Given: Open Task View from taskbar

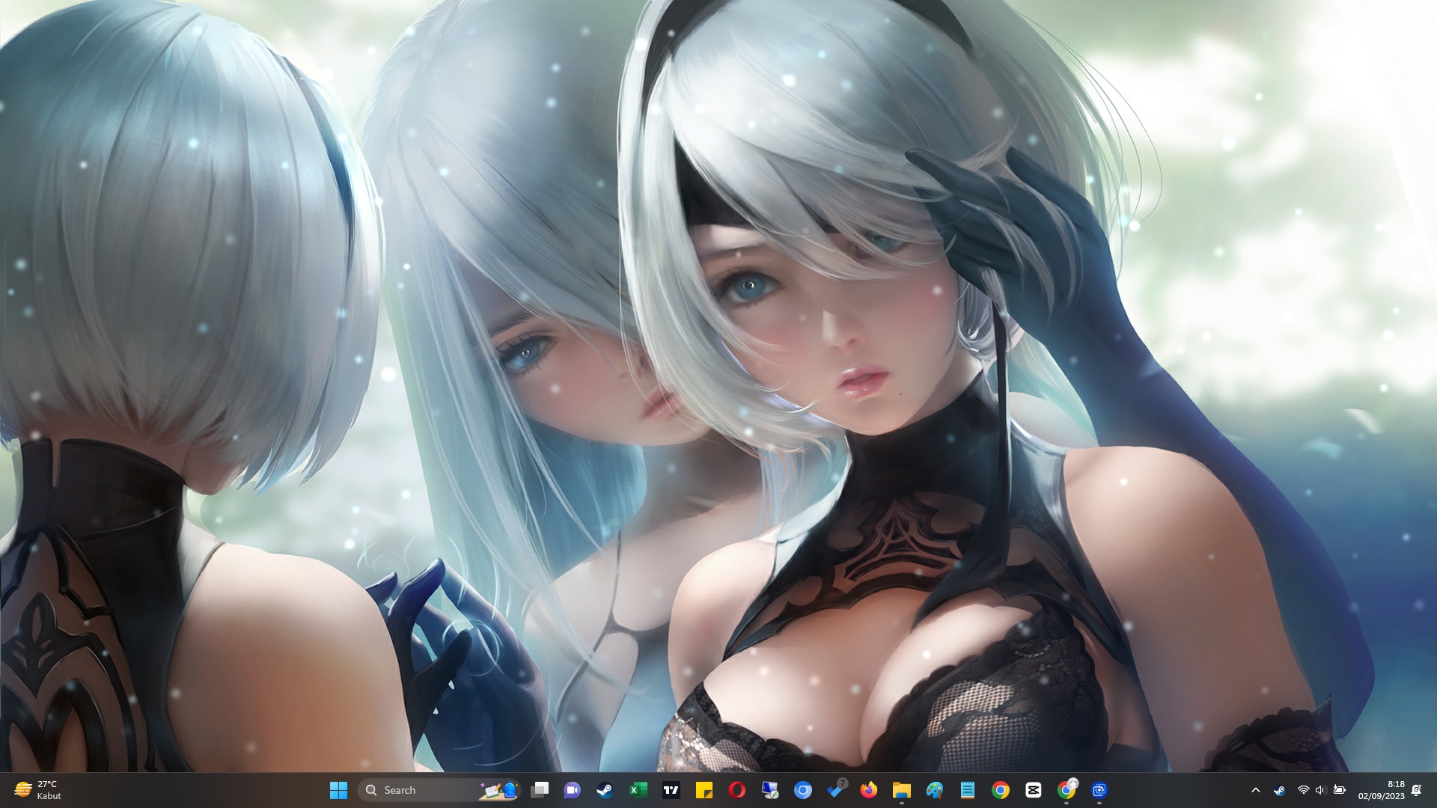Looking at the screenshot, I should tap(540, 790).
